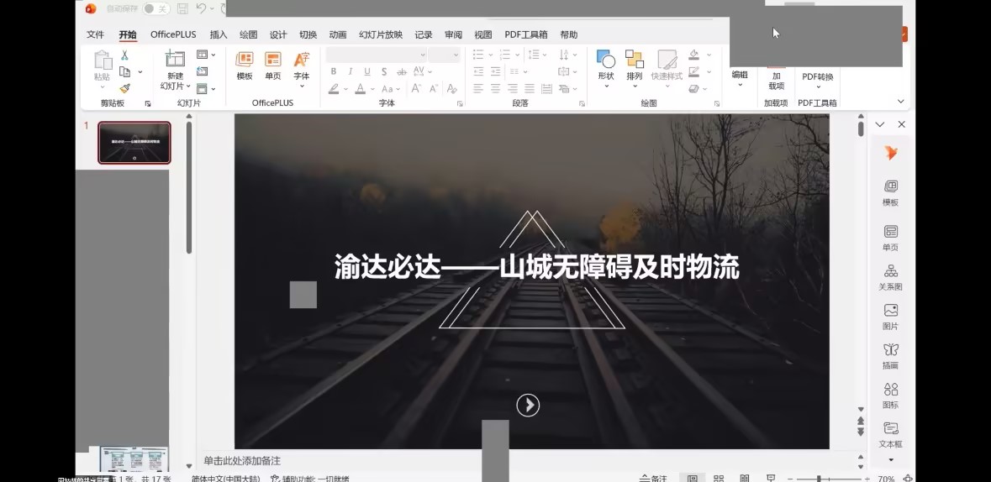Screen dimensions: 991x482
Task: Open the 幻灯片放映 slideshow tab
Action: [x=381, y=34]
